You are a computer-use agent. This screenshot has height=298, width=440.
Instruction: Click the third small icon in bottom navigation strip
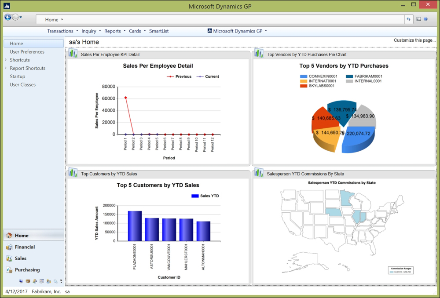click(35, 281)
